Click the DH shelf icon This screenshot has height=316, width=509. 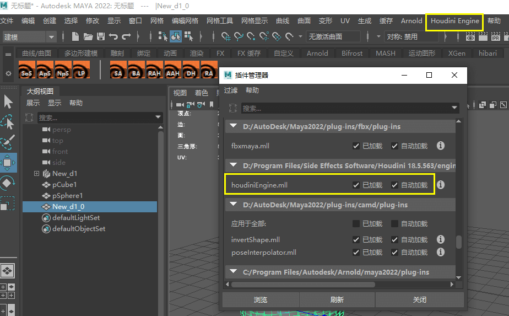(x=191, y=69)
